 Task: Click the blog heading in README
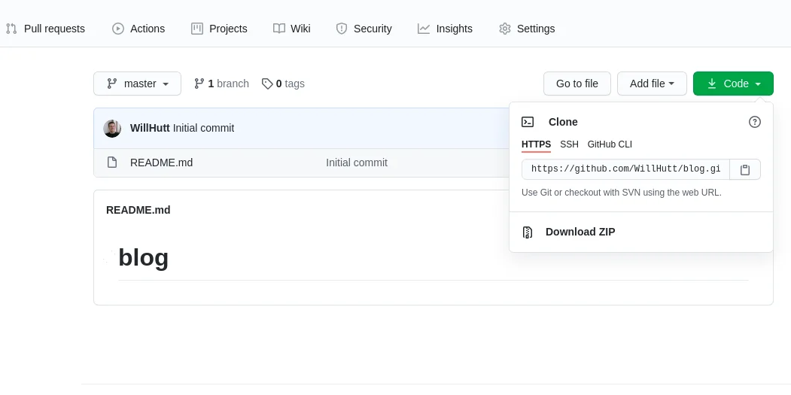pos(143,258)
